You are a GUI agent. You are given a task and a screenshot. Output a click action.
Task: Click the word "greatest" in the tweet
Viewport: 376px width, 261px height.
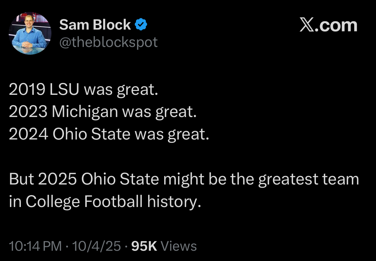tap(287, 179)
